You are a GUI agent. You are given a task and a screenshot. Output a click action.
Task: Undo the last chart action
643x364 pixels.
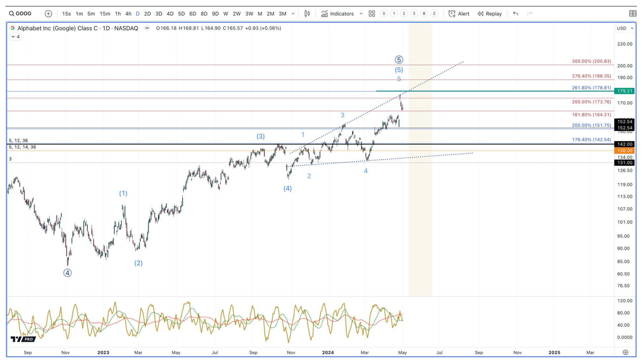point(516,14)
